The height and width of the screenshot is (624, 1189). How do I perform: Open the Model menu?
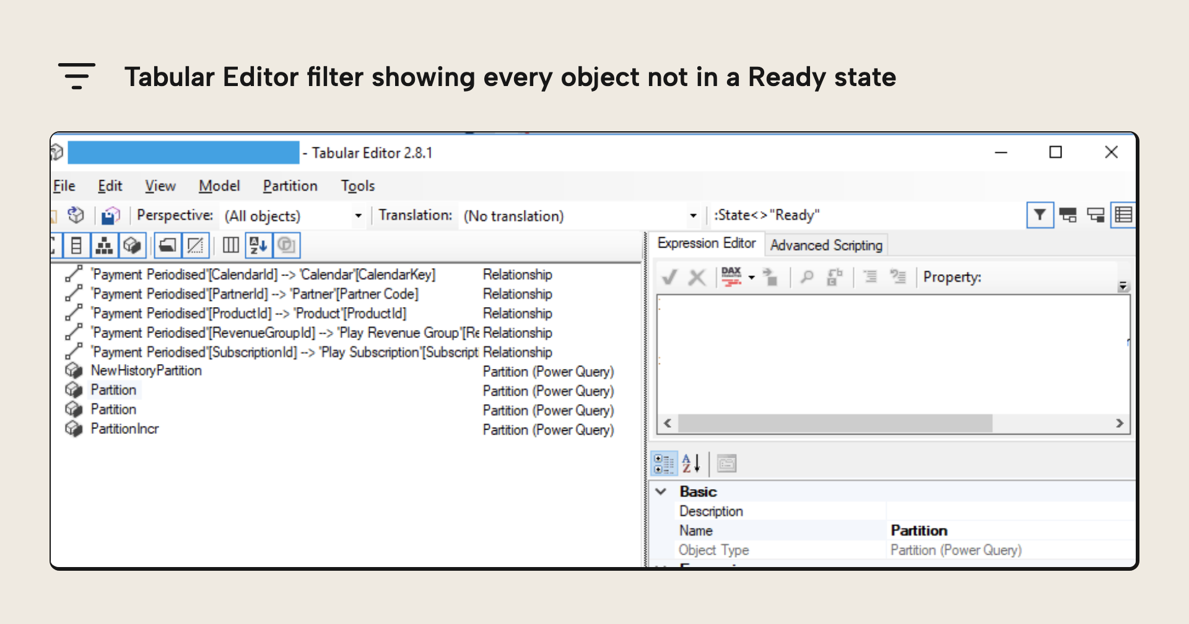(x=219, y=186)
